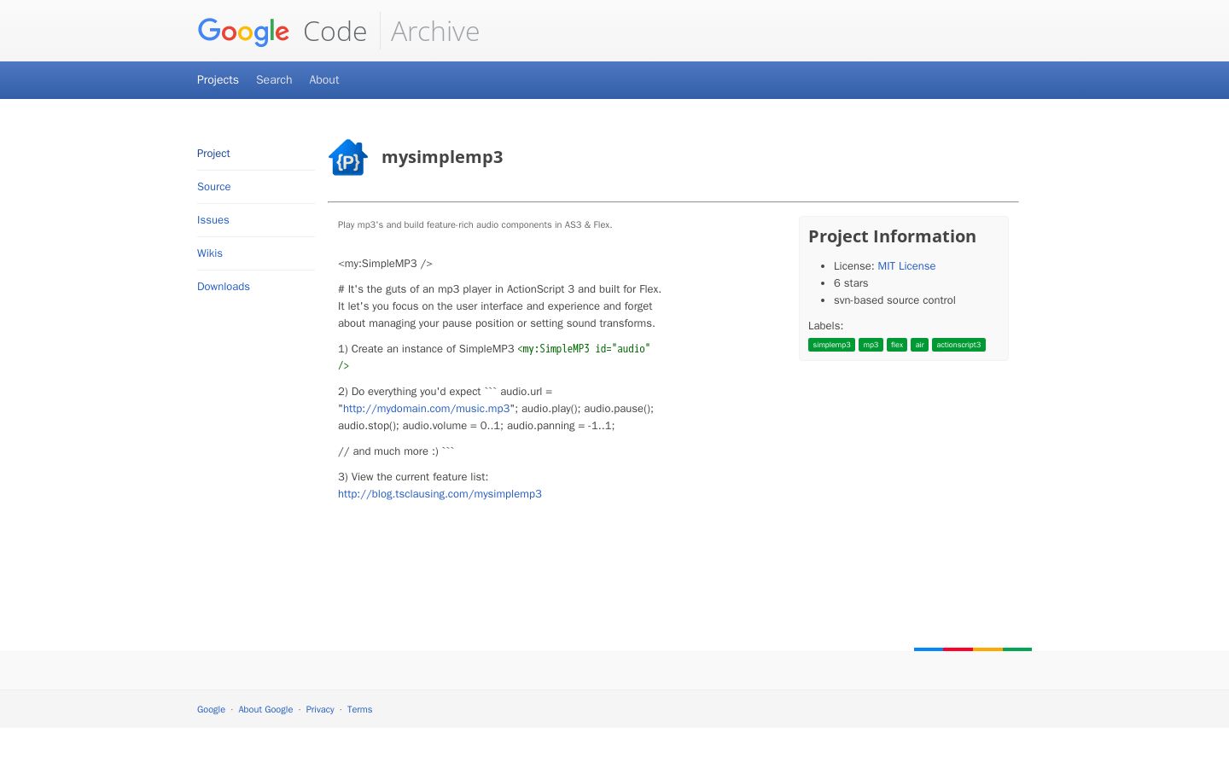Open the About nav item

324,79
